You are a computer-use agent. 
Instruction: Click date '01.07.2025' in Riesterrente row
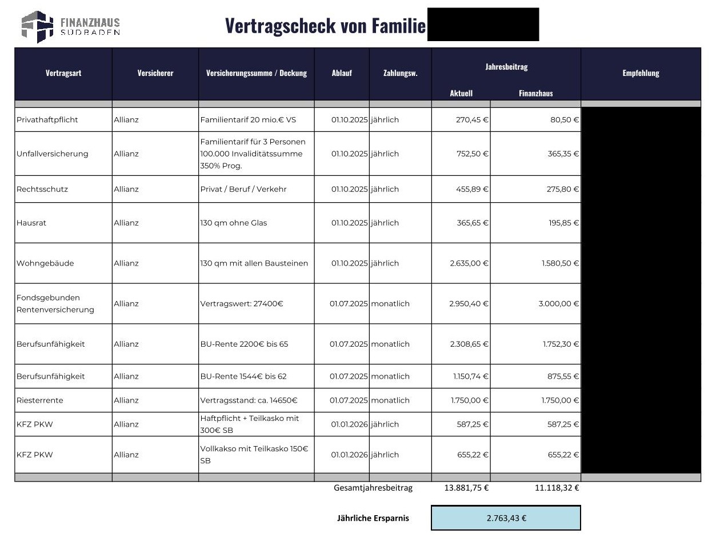(x=349, y=400)
